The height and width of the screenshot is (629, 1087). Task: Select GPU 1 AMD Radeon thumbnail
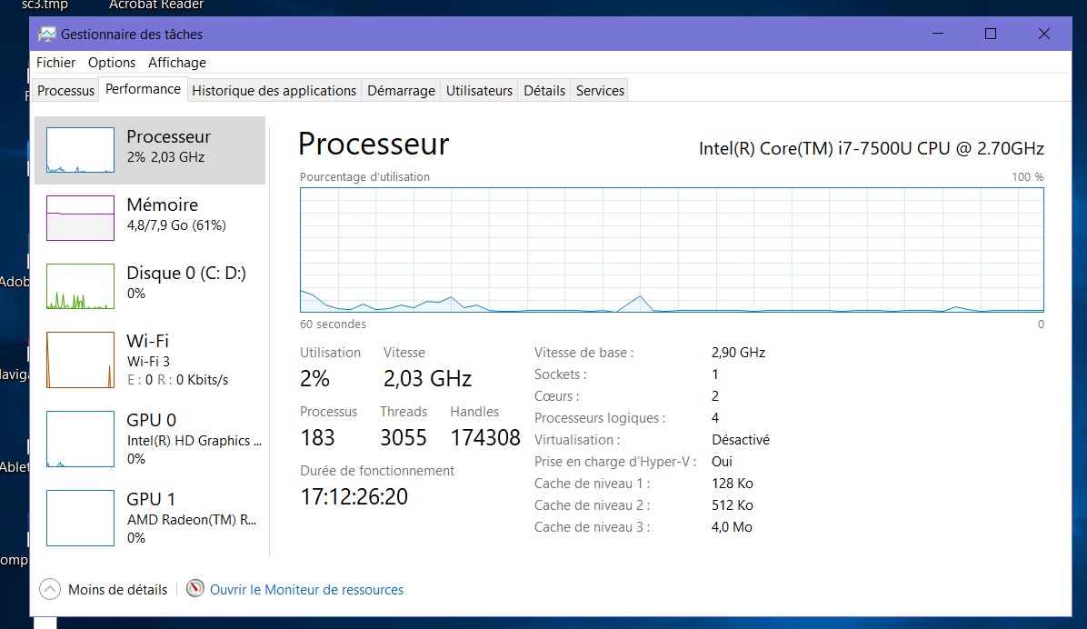coord(80,518)
